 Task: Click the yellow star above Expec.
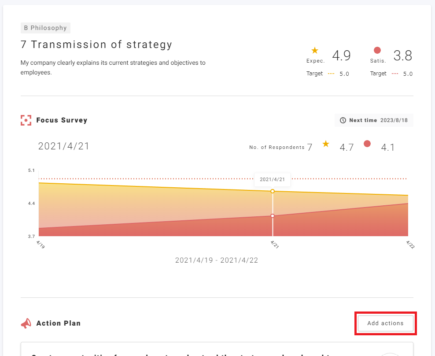pyautogui.click(x=315, y=51)
